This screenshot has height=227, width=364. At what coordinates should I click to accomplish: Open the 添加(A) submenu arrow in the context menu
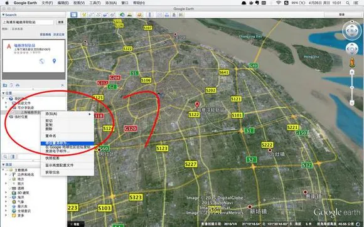click(x=90, y=114)
